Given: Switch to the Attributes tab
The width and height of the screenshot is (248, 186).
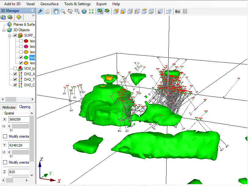Looking at the screenshot, I should tap(9, 107).
